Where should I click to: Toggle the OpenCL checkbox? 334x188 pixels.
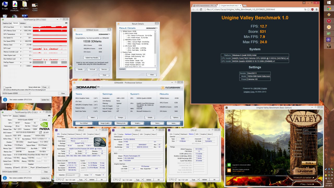click(14, 167)
